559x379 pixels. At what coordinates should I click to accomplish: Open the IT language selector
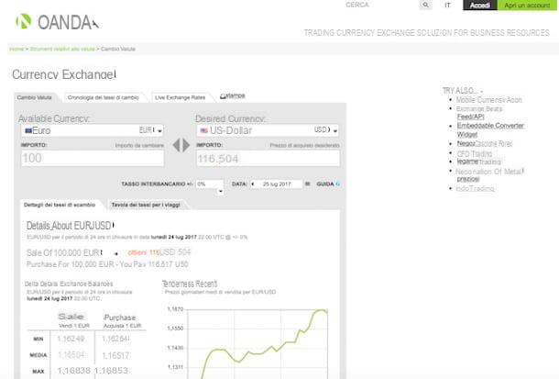(x=447, y=5)
